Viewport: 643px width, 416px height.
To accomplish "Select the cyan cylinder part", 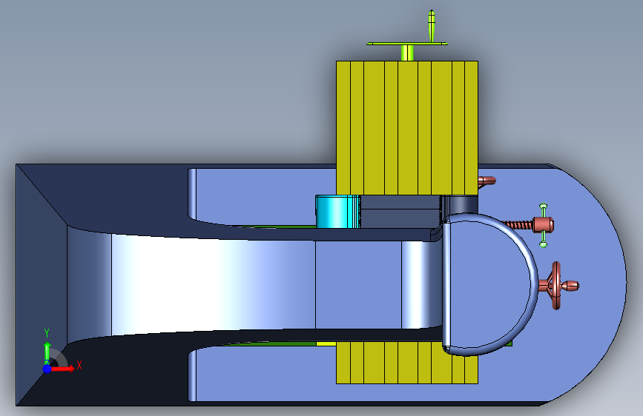I will click(338, 211).
